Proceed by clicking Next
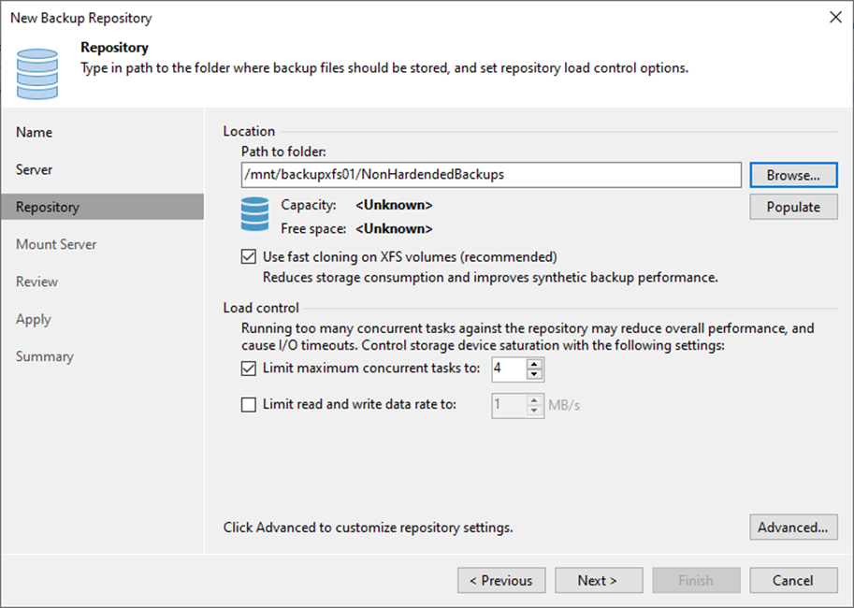This screenshot has height=608, width=854. (598, 580)
